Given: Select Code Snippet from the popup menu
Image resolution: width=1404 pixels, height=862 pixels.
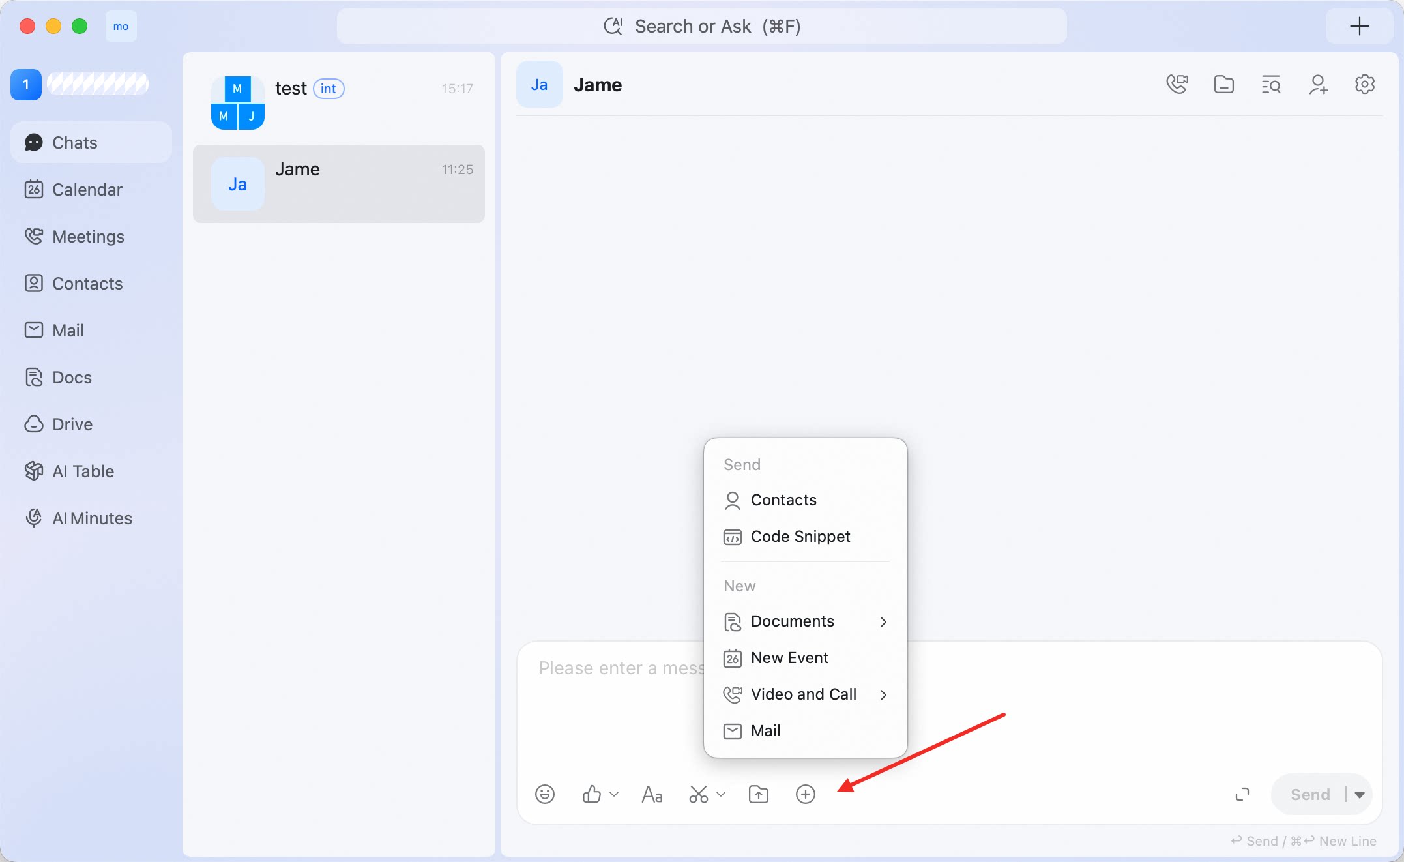Looking at the screenshot, I should point(806,537).
